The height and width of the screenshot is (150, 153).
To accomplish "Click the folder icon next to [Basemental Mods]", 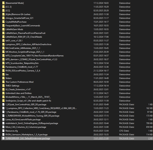I will (3, 3).
